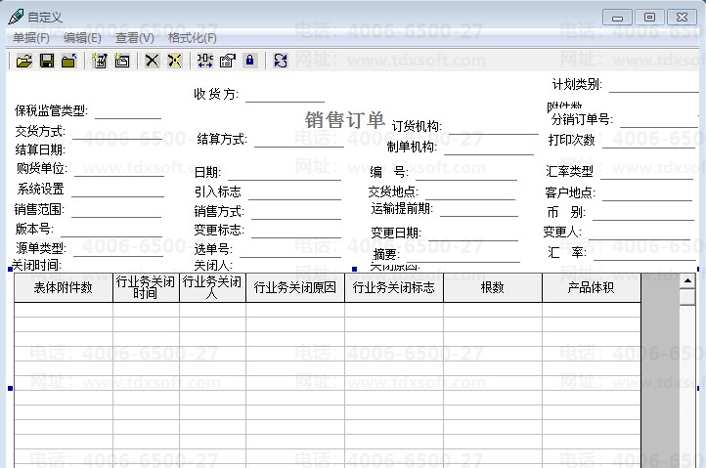Select the 行业务关闭人 column header

(x=212, y=287)
